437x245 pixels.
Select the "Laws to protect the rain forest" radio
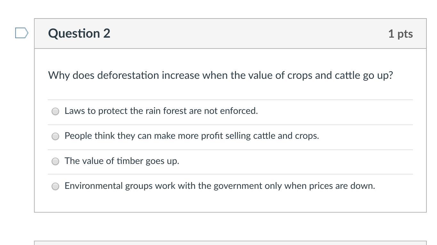(x=55, y=111)
